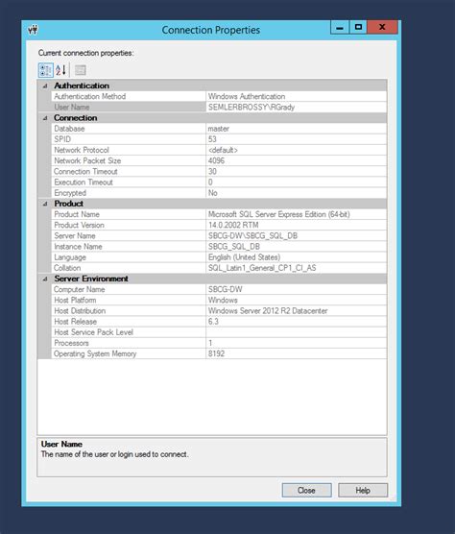Click the master database value

coord(219,129)
